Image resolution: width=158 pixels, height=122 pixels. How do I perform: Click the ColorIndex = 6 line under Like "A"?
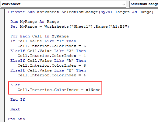[52, 65]
